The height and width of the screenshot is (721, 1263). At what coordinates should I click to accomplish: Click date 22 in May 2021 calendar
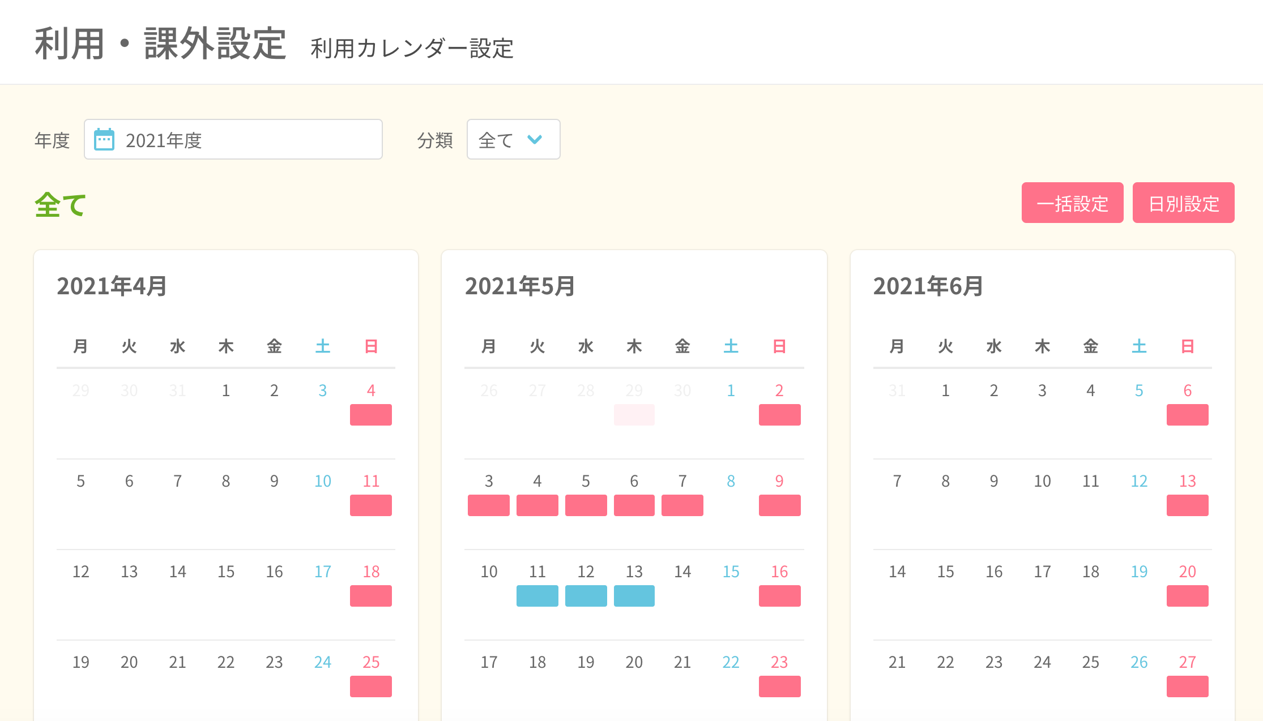[x=731, y=662]
